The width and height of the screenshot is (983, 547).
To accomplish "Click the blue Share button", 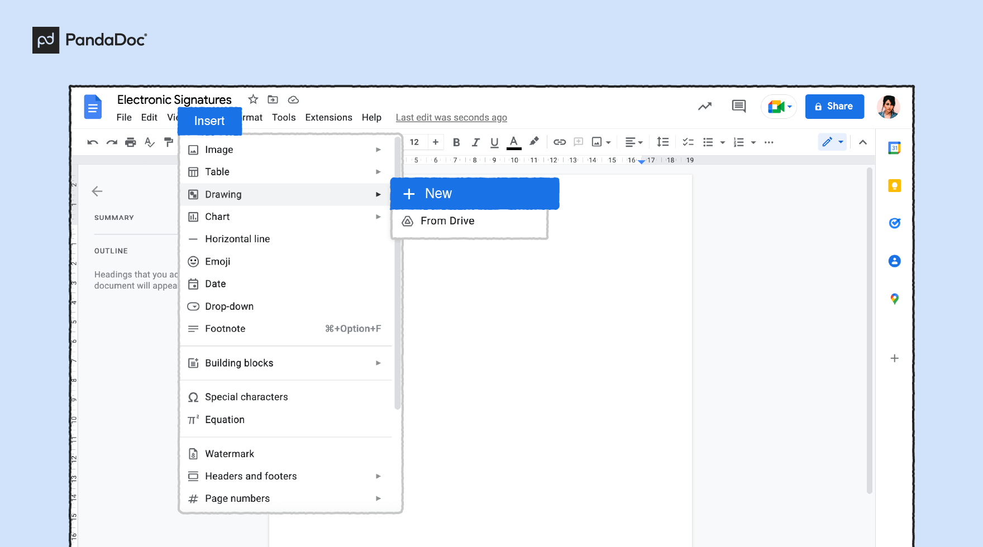I will [834, 107].
